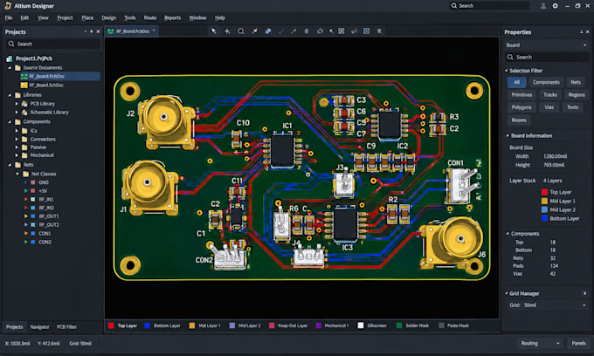Toggle the Primitives selection filter
The width and height of the screenshot is (594, 356).
pos(521,95)
